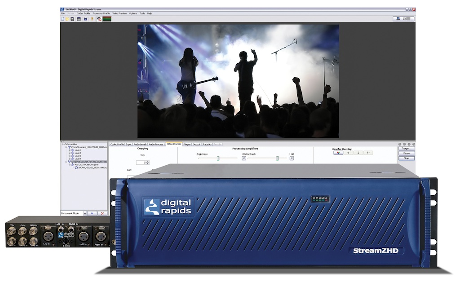
Task: Click the Contrast reset C button
Action: 292,159
